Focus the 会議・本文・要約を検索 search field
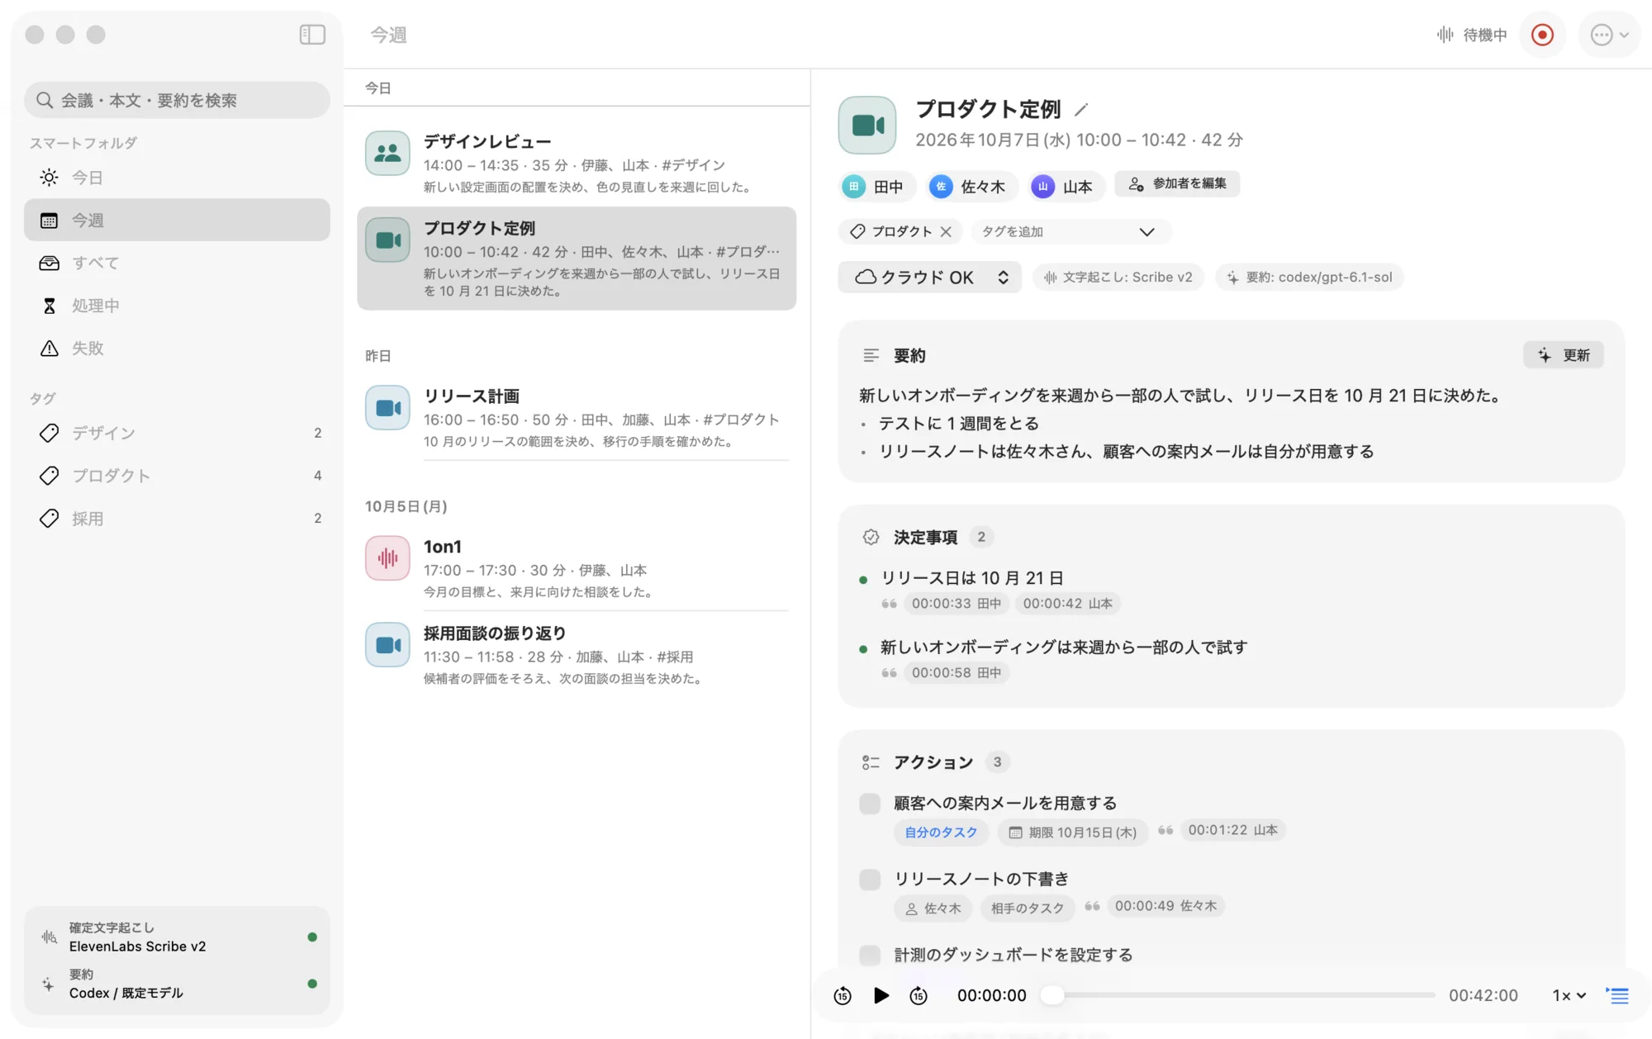The image size is (1652, 1039). point(177,100)
